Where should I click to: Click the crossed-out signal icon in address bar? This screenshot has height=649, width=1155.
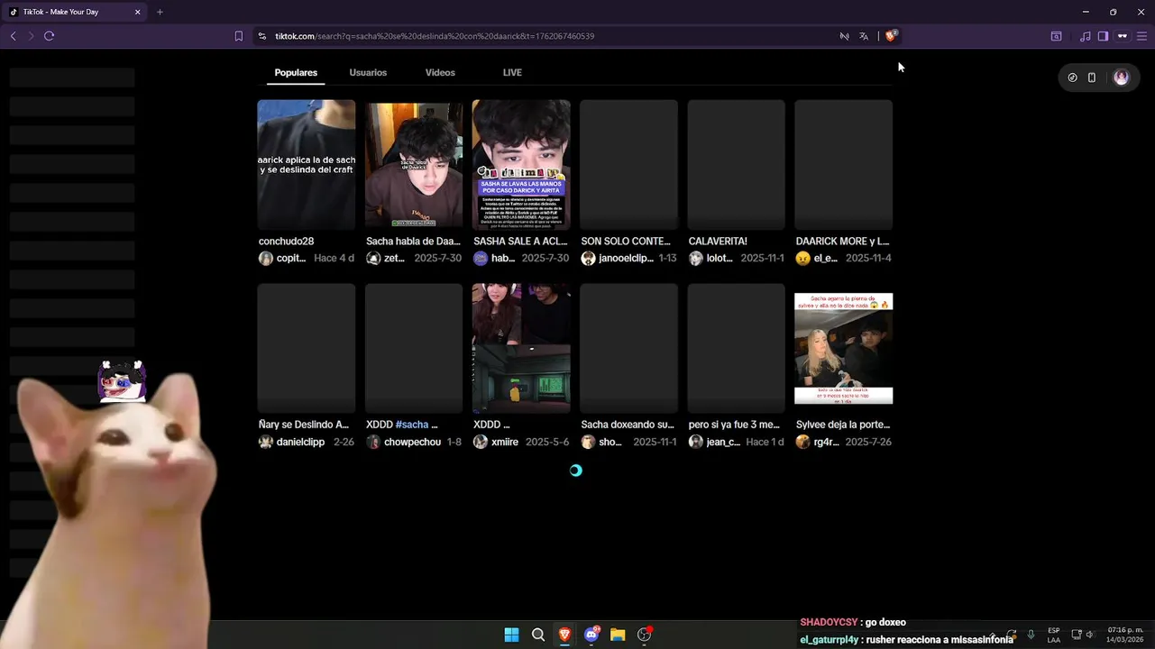(x=844, y=36)
